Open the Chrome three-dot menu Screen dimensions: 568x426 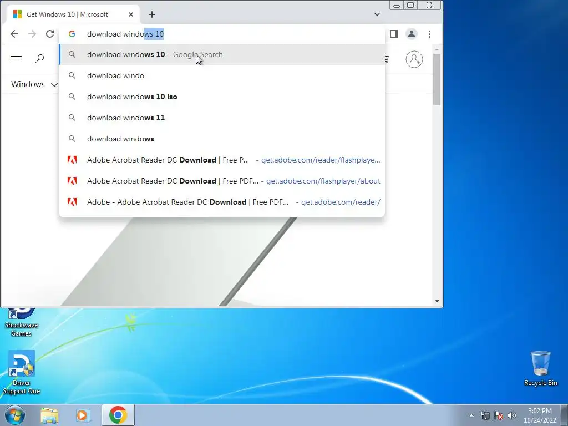tap(430, 34)
